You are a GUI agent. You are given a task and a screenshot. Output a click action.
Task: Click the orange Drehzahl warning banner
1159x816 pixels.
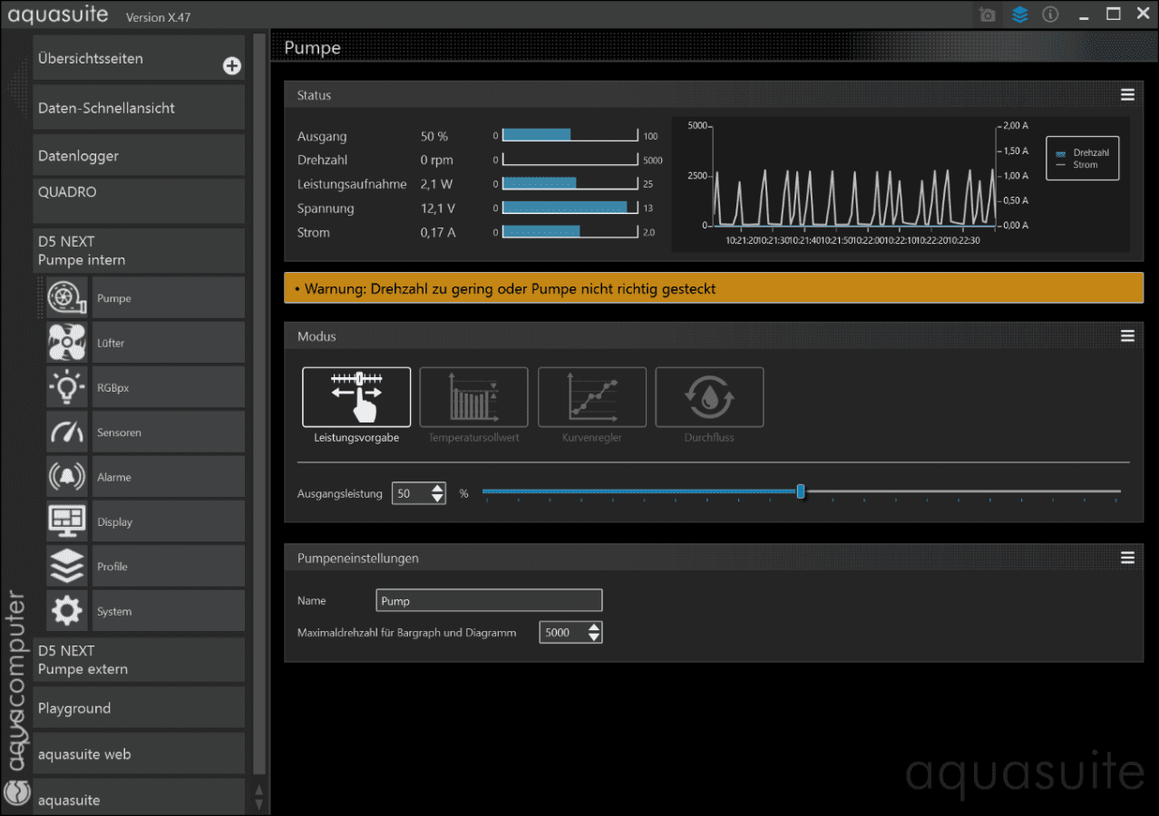(714, 288)
